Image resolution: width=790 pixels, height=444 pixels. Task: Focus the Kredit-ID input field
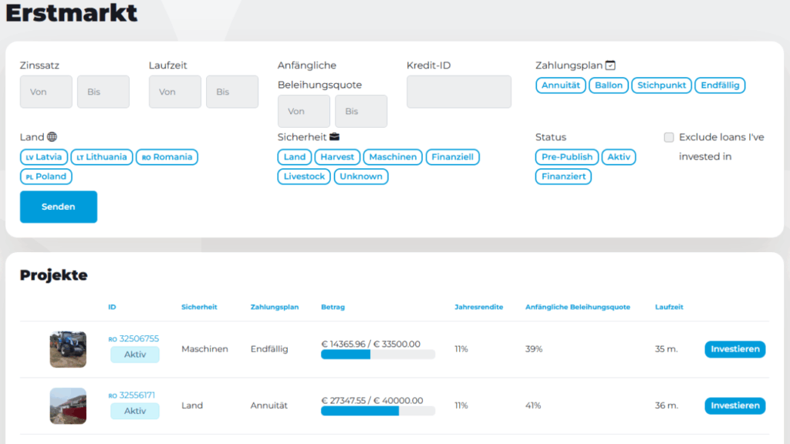coord(458,92)
